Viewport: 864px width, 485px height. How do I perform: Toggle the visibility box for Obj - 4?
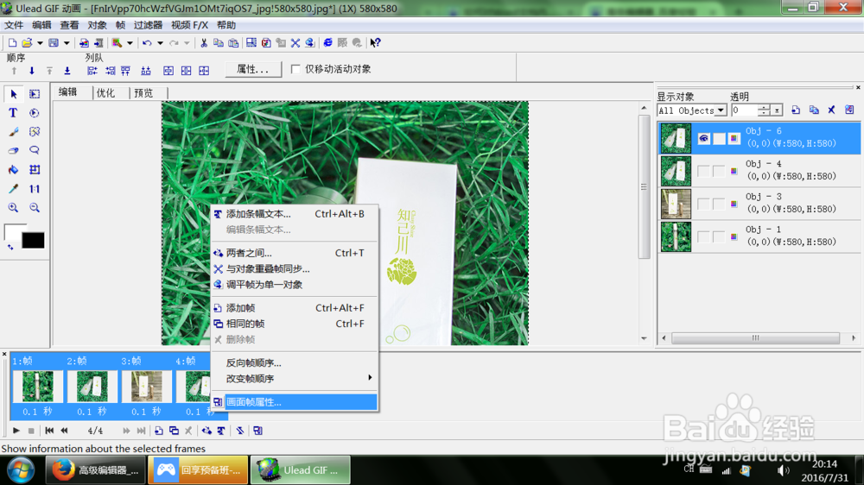(x=703, y=171)
